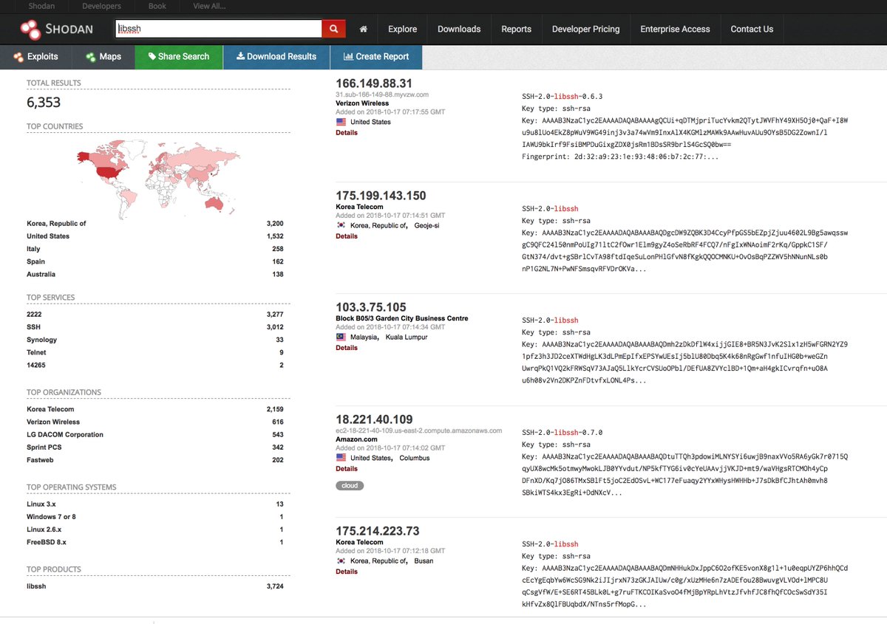The width and height of the screenshot is (887, 624).
Task: Click Create Report button
Action: 376,57
